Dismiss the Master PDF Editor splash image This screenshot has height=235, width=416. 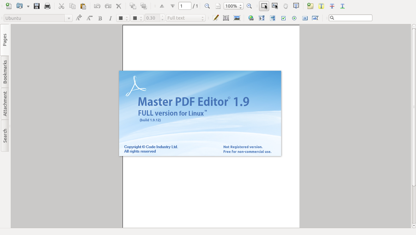[x=200, y=113]
